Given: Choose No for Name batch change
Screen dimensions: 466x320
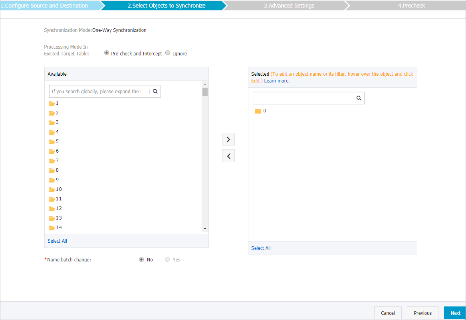Looking at the screenshot, I should click(141, 259).
